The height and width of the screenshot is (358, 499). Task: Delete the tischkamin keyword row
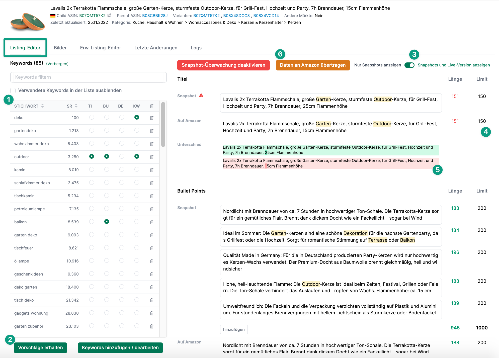(x=152, y=196)
